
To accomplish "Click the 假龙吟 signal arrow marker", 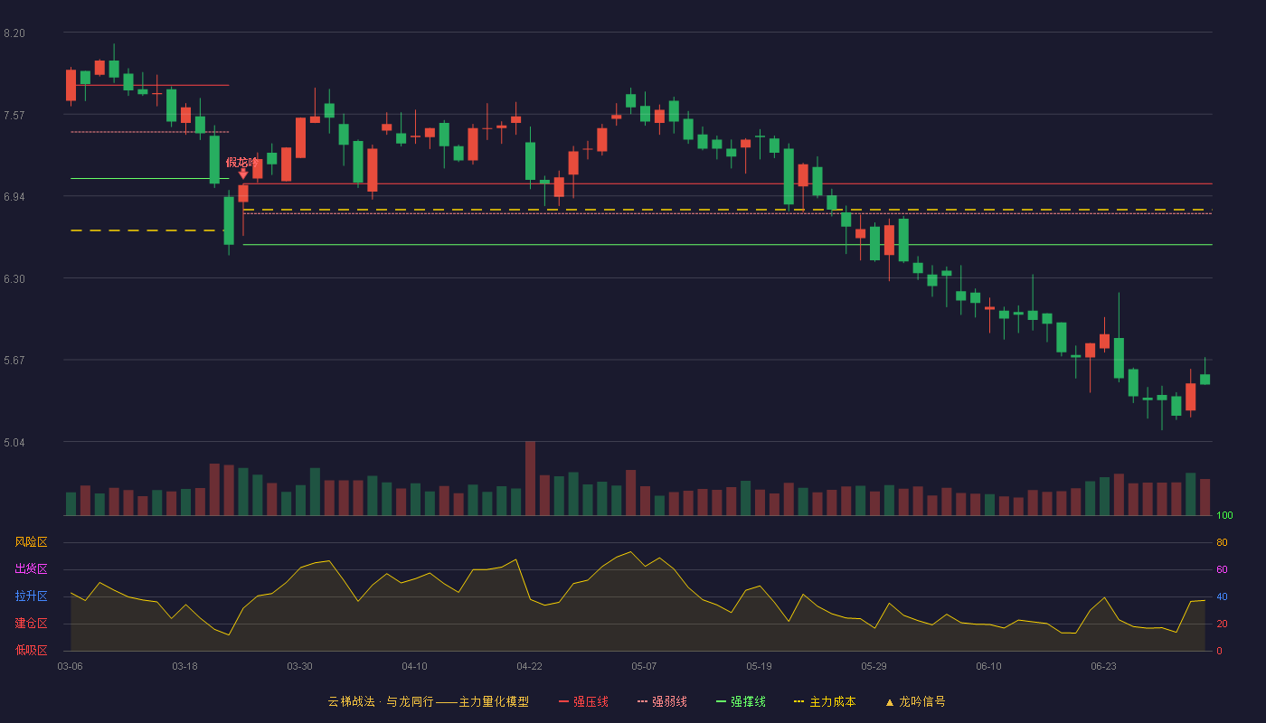I will click(x=243, y=174).
